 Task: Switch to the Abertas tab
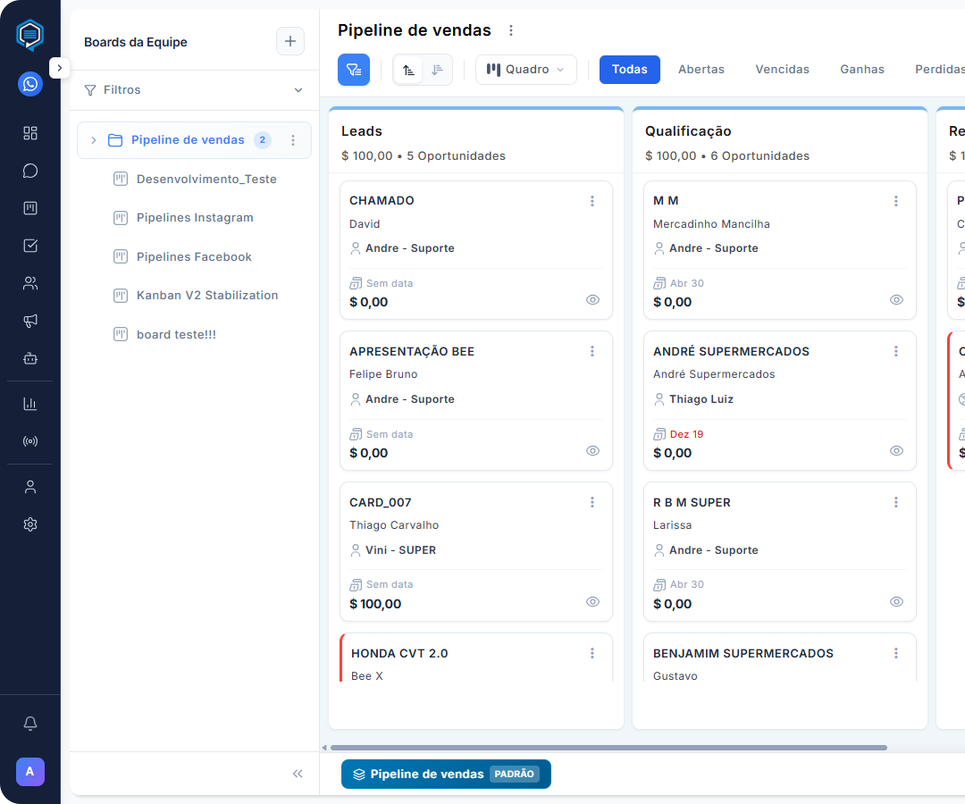[701, 70]
